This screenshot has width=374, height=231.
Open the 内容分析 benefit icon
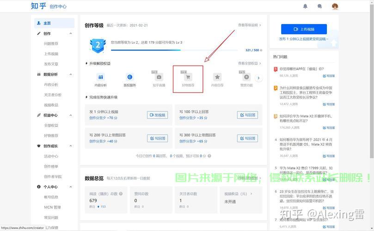101,77
